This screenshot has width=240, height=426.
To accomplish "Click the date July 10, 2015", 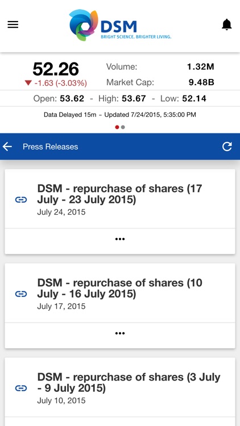I will [x=61, y=400].
